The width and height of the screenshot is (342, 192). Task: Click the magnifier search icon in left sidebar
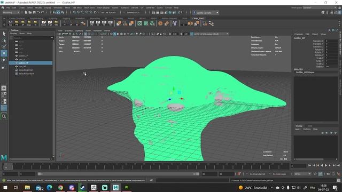(4, 117)
